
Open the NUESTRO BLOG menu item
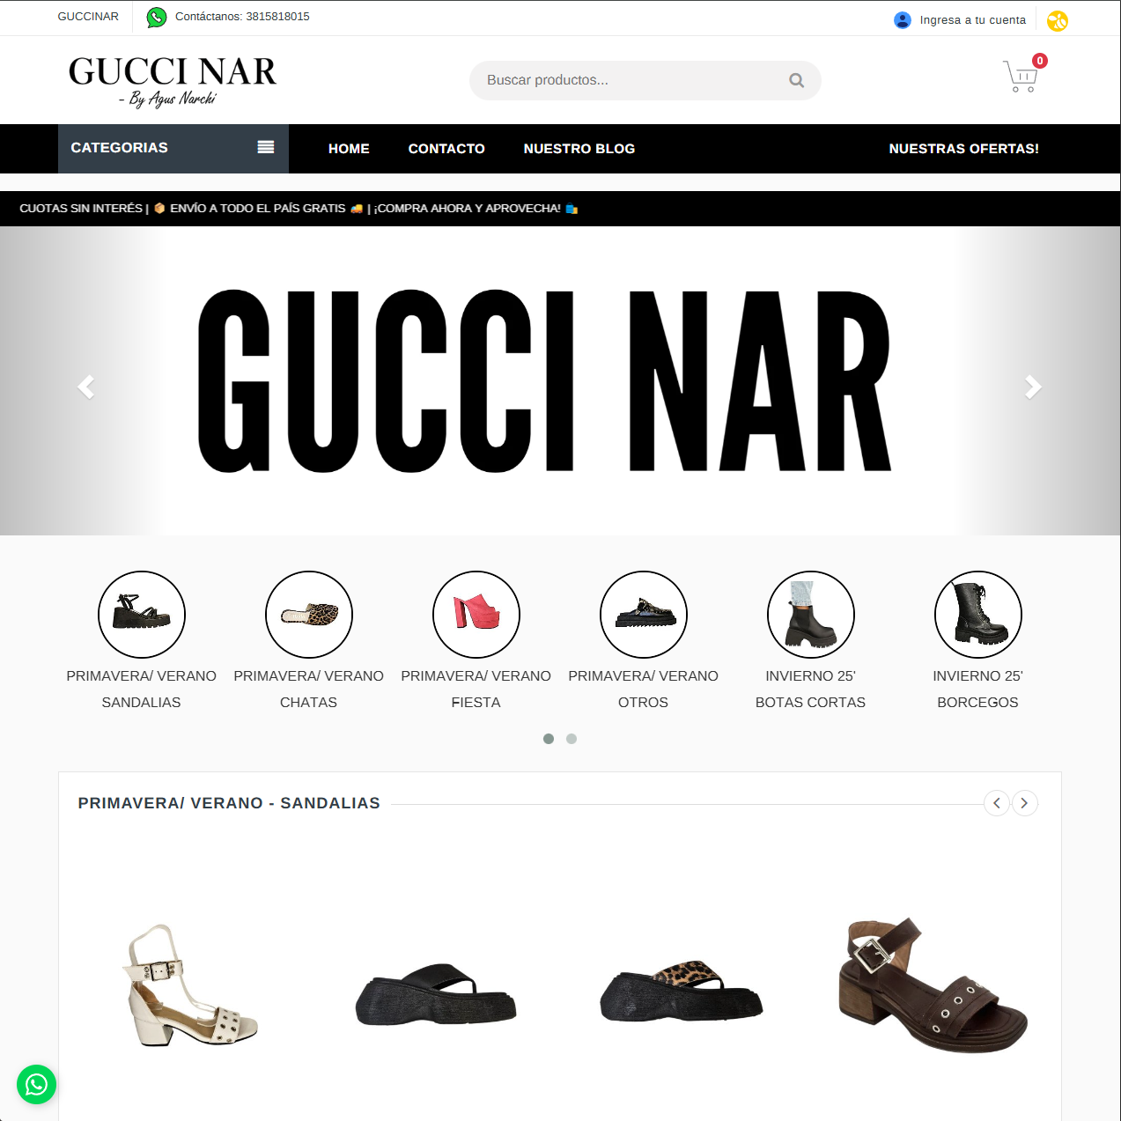pyautogui.click(x=579, y=149)
